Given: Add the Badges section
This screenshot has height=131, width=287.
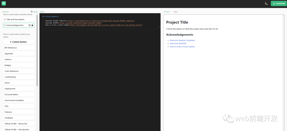Looking at the screenshot, I should (x=19, y=65).
